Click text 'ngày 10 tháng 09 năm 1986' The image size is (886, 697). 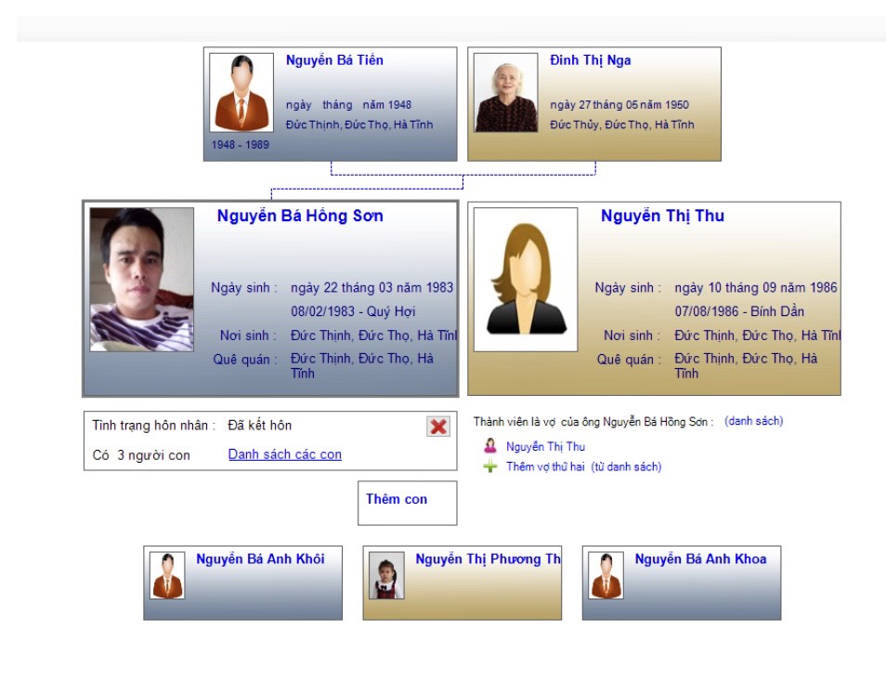pos(755,288)
